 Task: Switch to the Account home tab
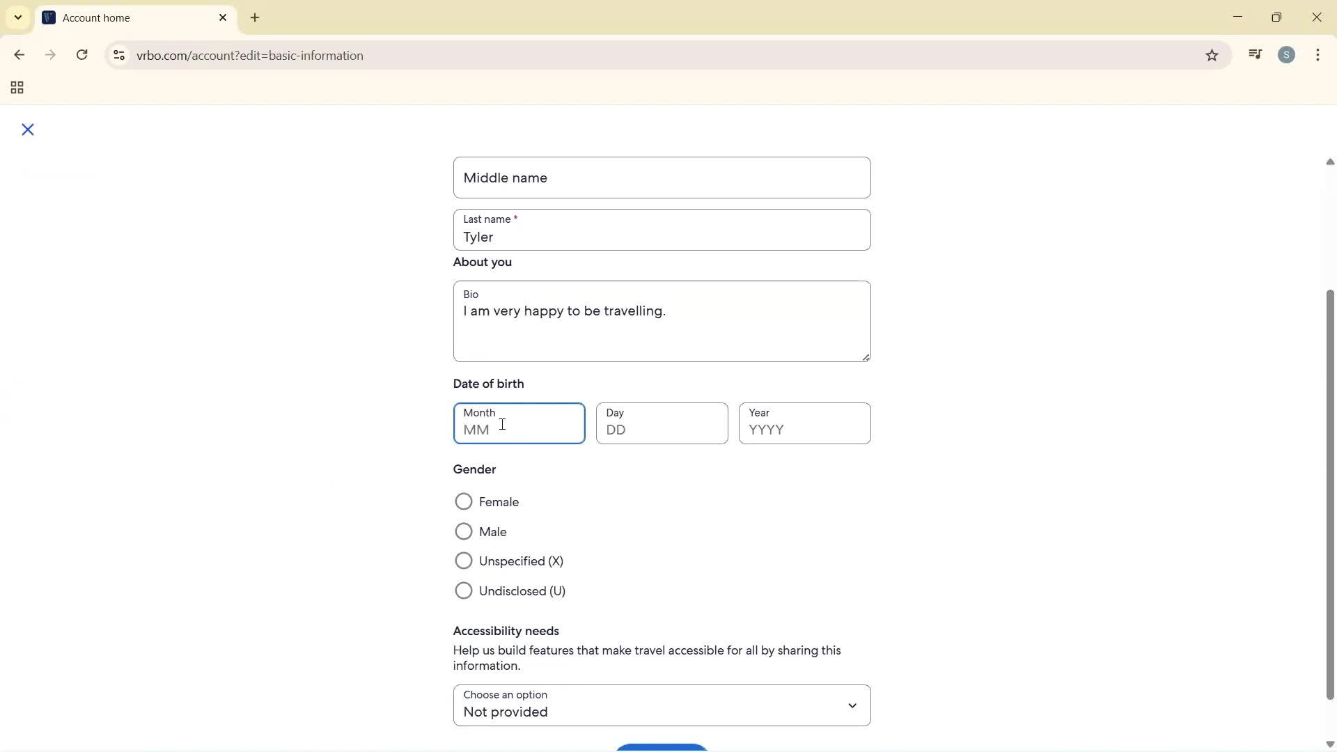click(111, 17)
